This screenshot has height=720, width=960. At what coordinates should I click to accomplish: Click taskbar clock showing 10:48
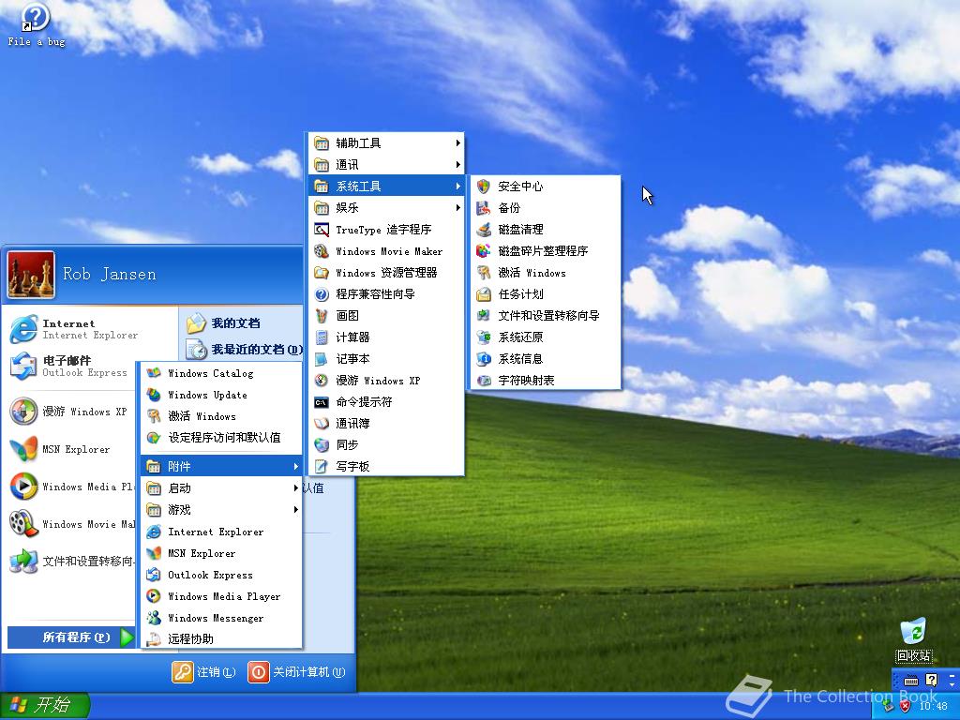tap(933, 706)
